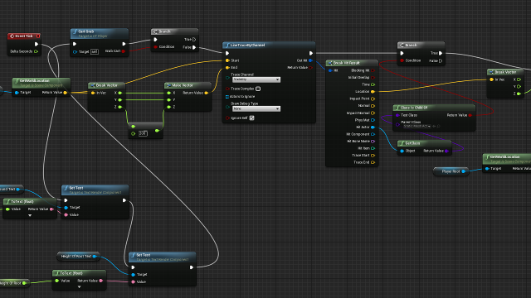Click True pin on Branch after LineTraceByChannel

click(x=441, y=53)
